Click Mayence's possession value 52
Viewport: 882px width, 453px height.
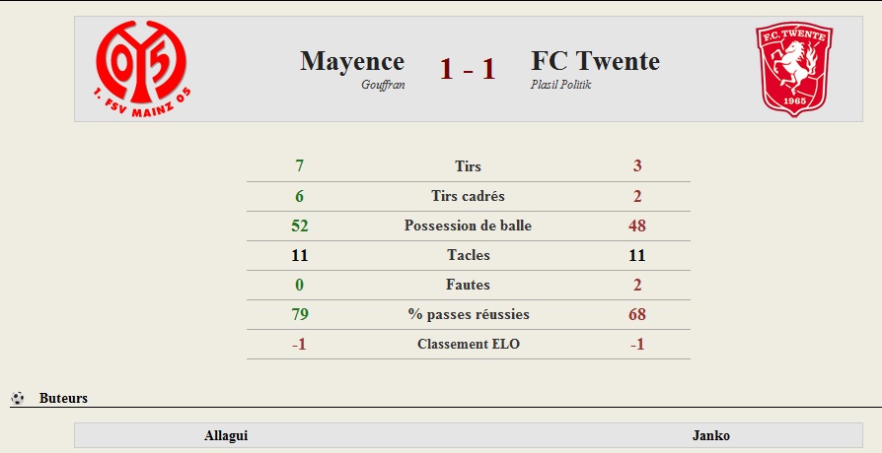pos(299,226)
